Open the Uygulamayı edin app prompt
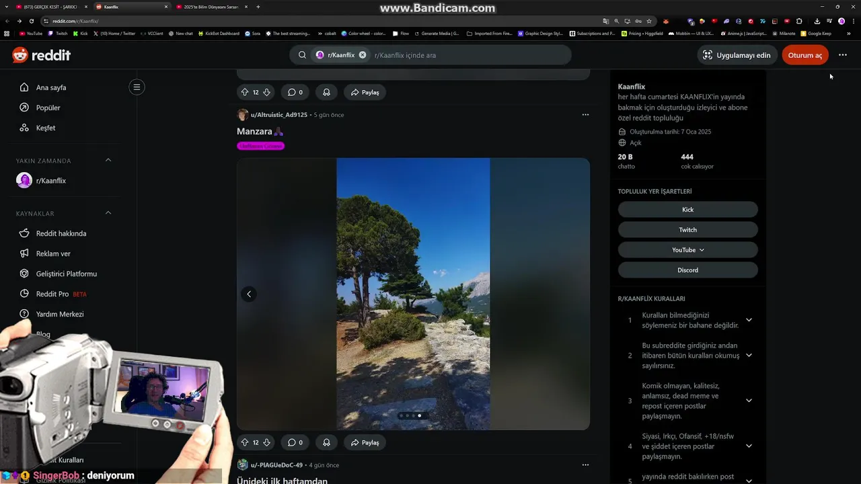 [x=737, y=55]
